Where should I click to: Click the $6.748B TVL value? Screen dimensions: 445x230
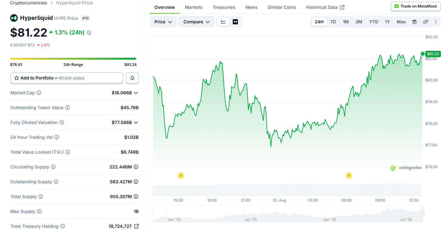pyautogui.click(x=130, y=152)
